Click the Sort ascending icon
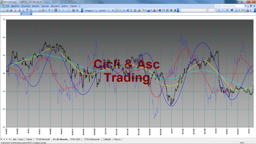 click(x=69, y=10)
